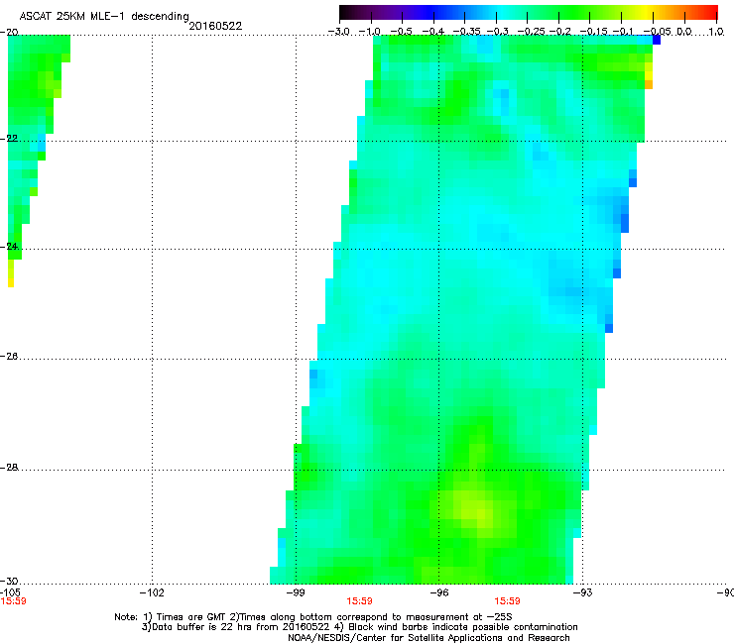Click the orange pixel on the swath's right edge
This screenshot has width=734, height=644.
pos(649,84)
